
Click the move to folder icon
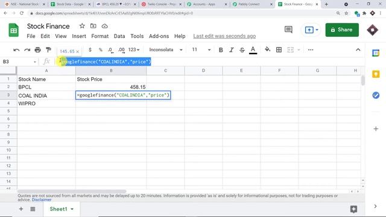(93, 26)
